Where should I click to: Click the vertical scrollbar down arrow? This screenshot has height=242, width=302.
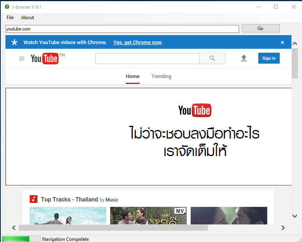pos(295,216)
